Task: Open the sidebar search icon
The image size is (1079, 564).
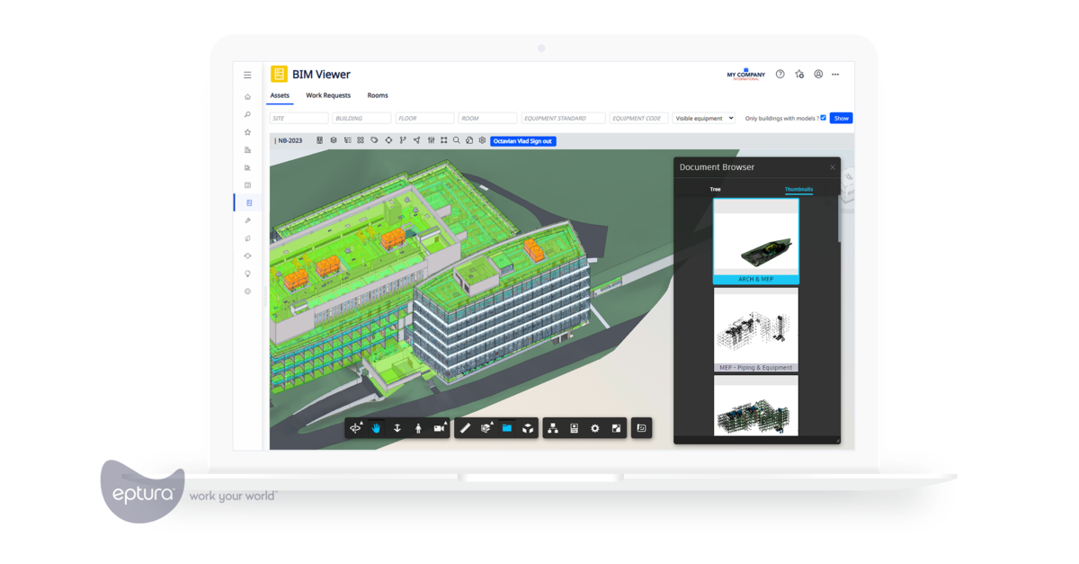Action: 247,115
